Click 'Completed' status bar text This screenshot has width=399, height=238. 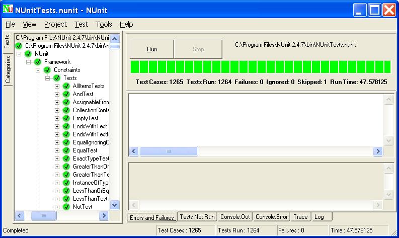coord(16,230)
